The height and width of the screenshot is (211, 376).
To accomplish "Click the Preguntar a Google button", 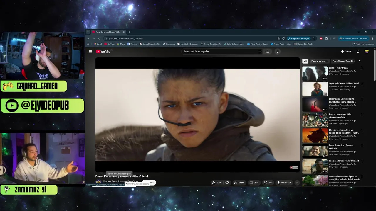I will pos(298,38).
